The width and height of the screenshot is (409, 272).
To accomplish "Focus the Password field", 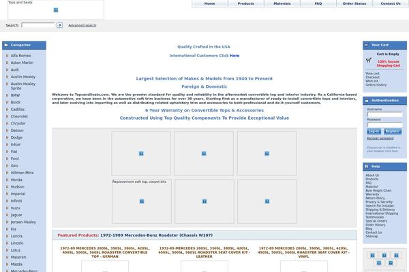I will coord(384,124).
